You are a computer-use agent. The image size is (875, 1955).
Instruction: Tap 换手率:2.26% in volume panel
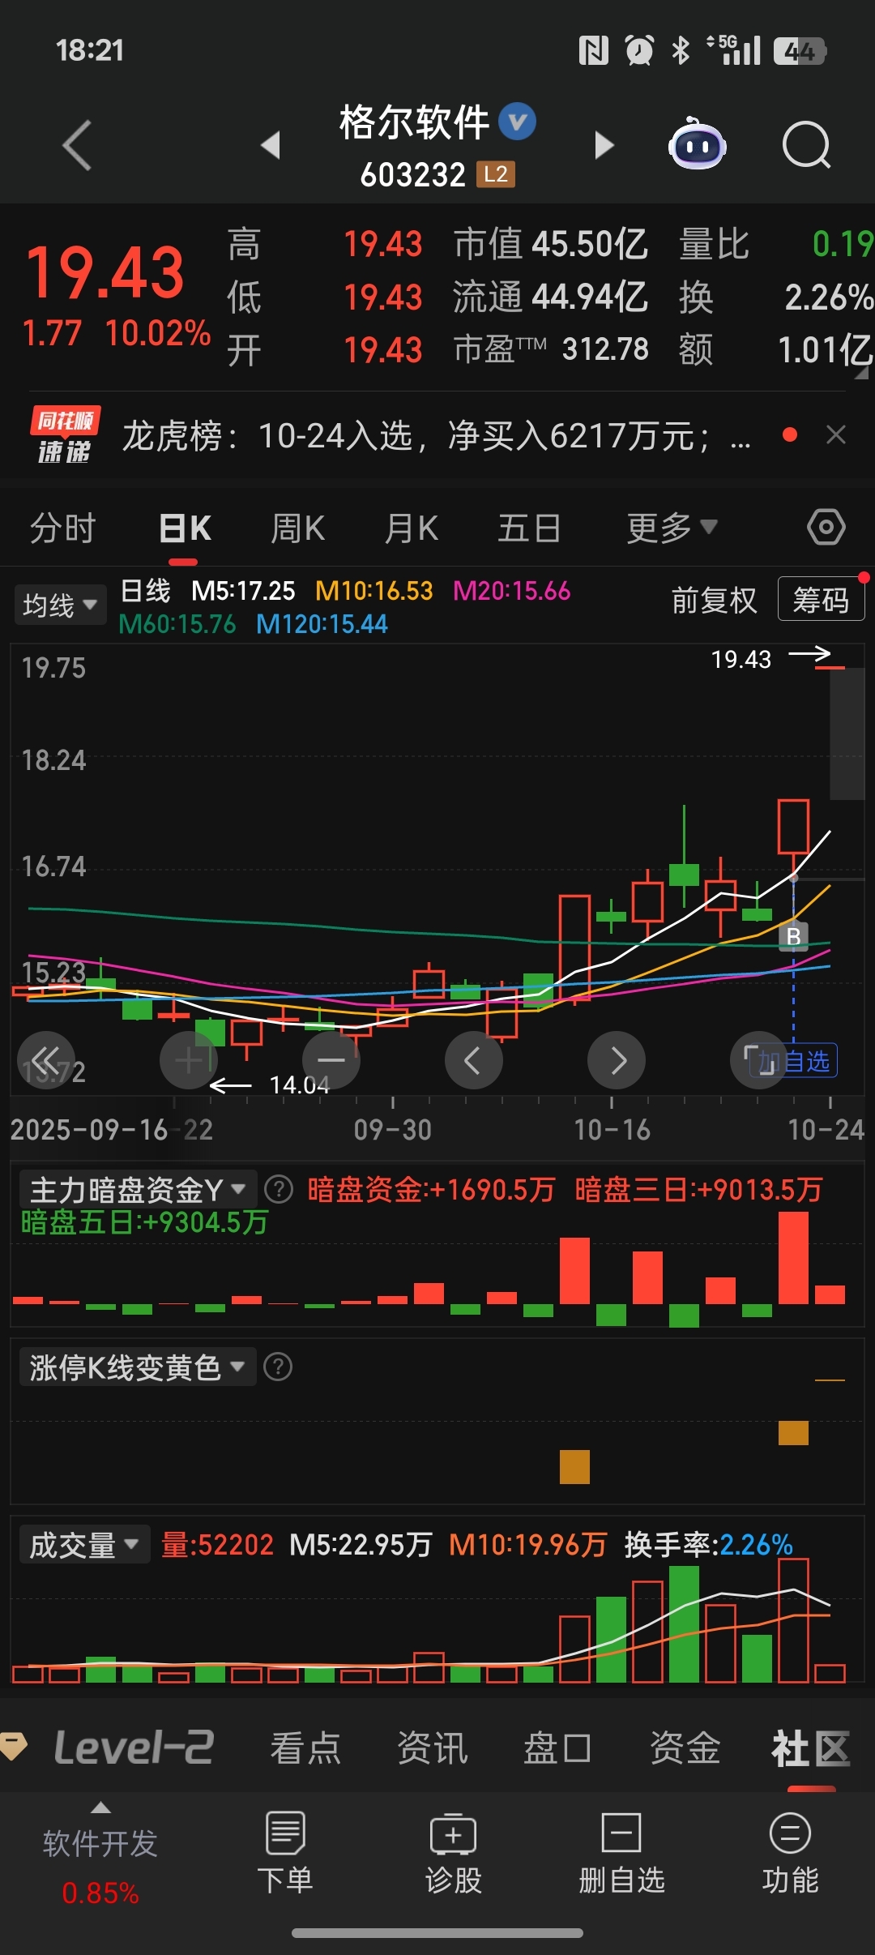pyautogui.click(x=709, y=1544)
